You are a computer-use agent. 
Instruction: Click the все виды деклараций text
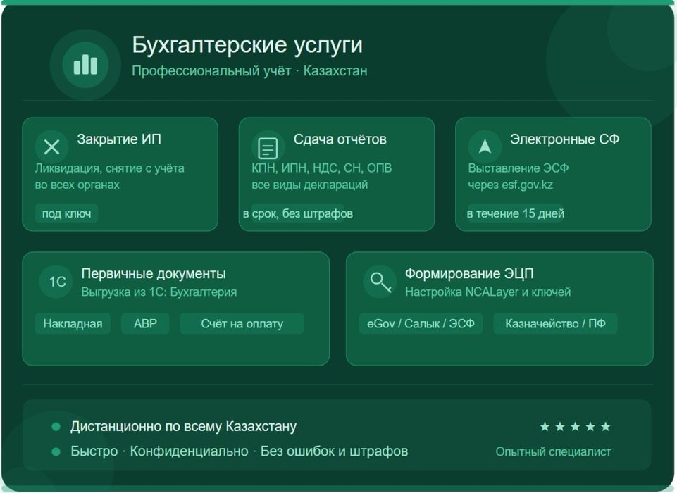click(x=309, y=185)
